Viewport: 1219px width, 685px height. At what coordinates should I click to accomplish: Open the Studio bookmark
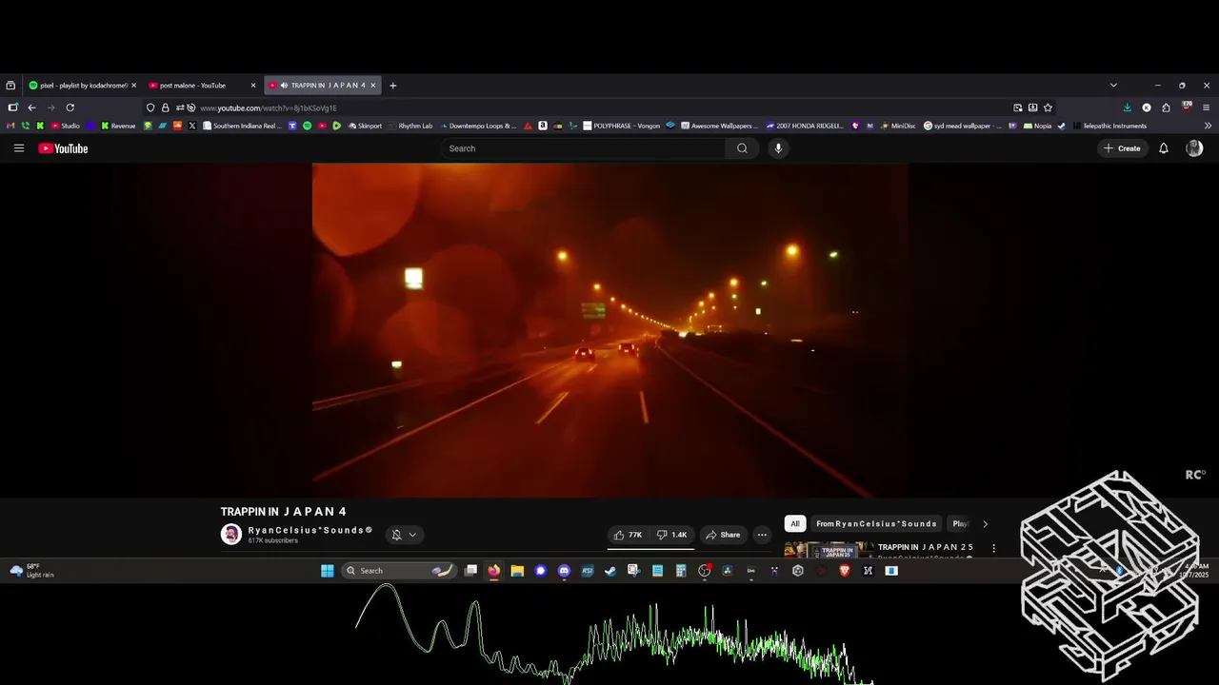pos(66,126)
